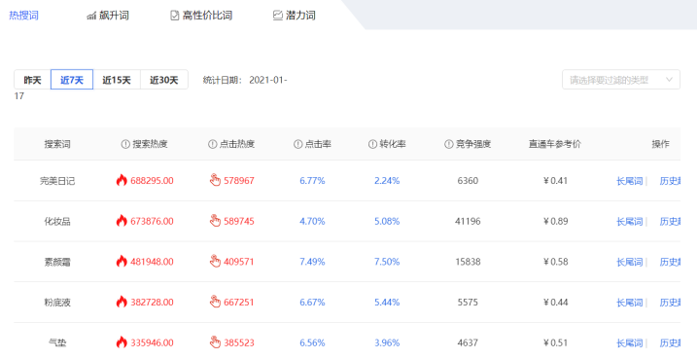Open the 历史 link for 粉底液
Screen dimensions: 698x359
point(670,303)
